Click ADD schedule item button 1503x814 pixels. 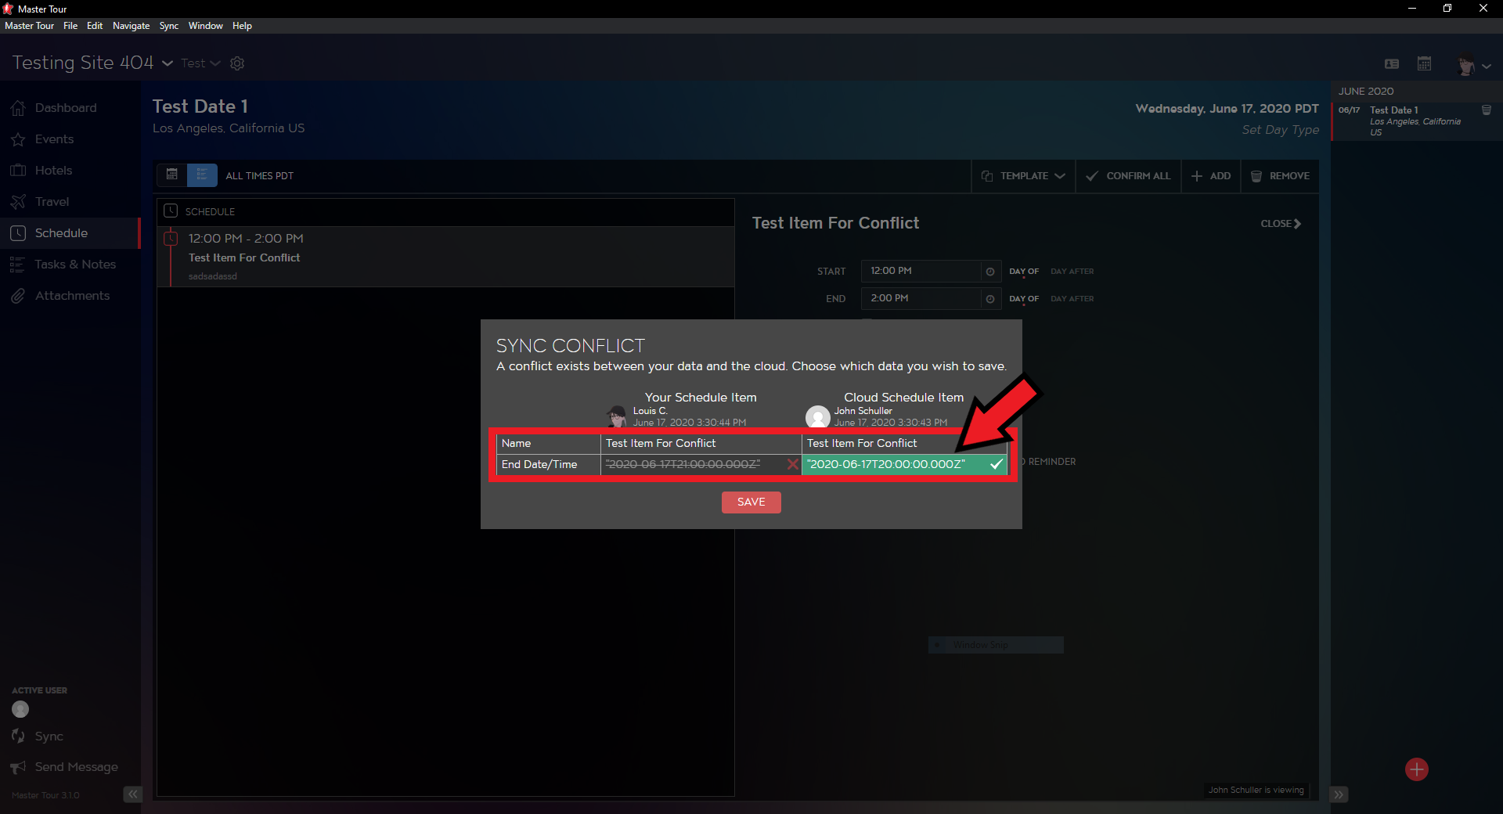[1211, 176]
